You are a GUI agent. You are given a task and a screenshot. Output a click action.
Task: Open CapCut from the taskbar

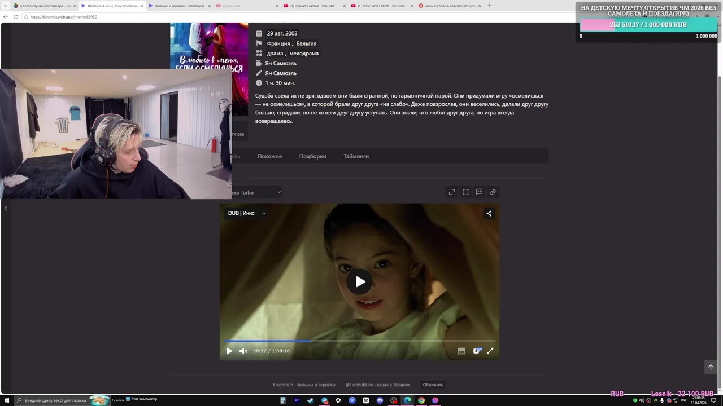pyautogui.click(x=366, y=400)
